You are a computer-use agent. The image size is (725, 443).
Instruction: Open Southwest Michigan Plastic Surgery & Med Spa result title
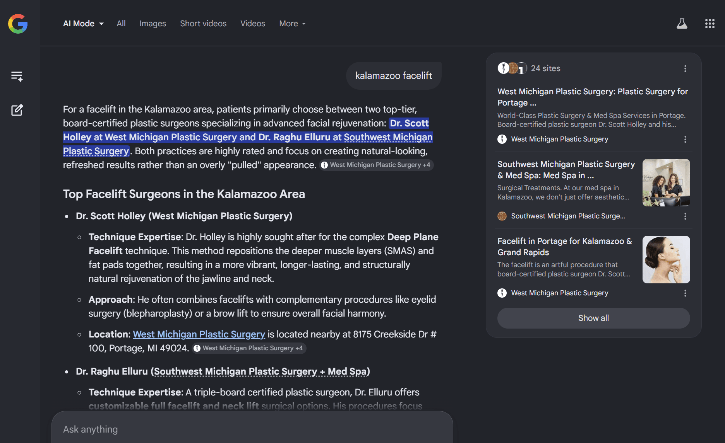pos(566,170)
